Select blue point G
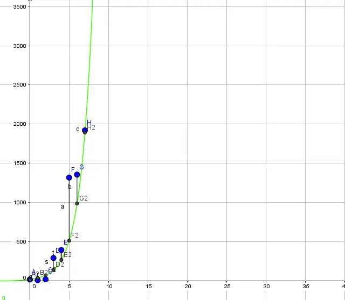The image size is (345, 300). click(x=77, y=174)
